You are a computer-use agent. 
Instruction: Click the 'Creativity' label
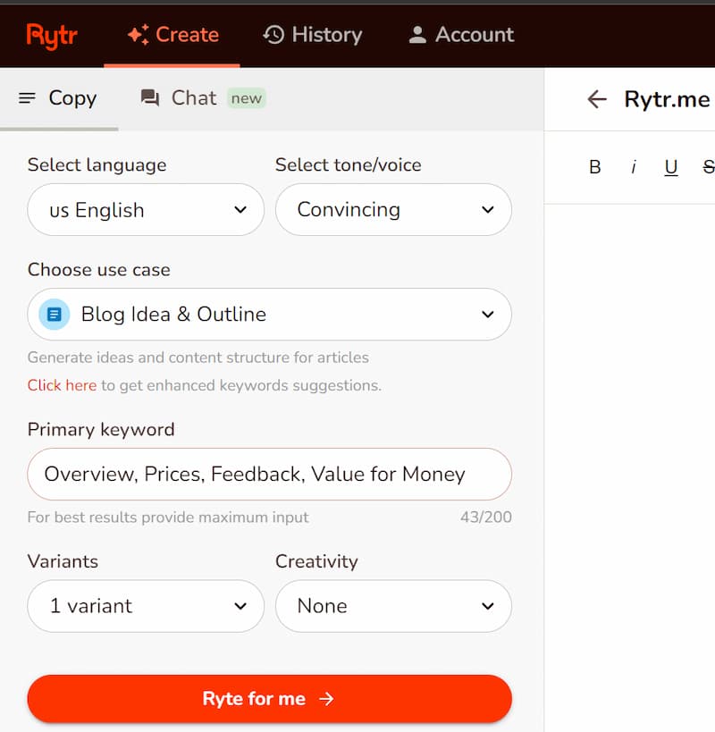pyautogui.click(x=316, y=561)
